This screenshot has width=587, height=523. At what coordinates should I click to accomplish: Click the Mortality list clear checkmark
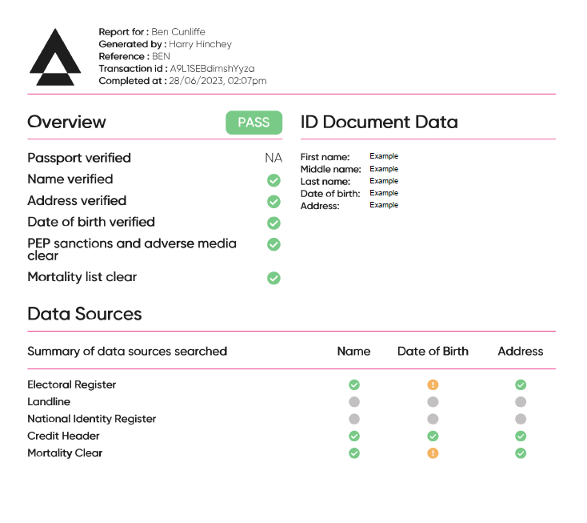click(x=274, y=278)
